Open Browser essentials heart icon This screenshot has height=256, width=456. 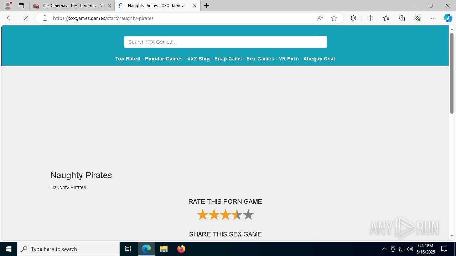pos(418,18)
